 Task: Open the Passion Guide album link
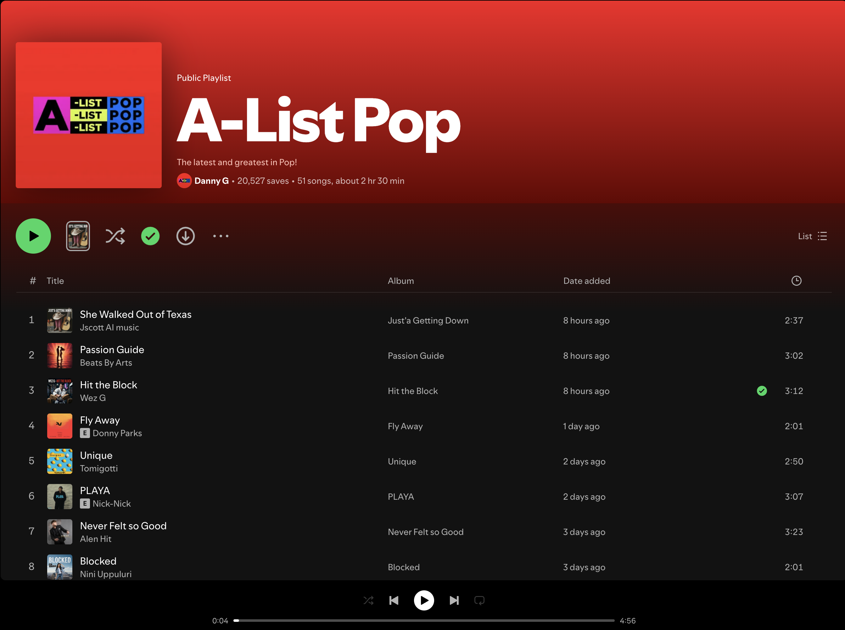(x=416, y=356)
